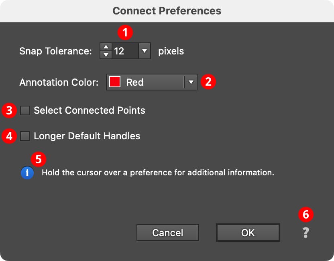
Task: Select the Snap Tolerance value field
Action: tap(124, 51)
